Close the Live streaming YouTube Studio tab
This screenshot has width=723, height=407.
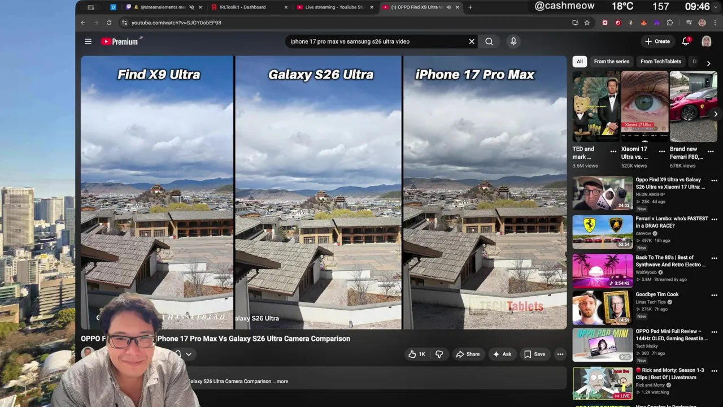(372, 7)
